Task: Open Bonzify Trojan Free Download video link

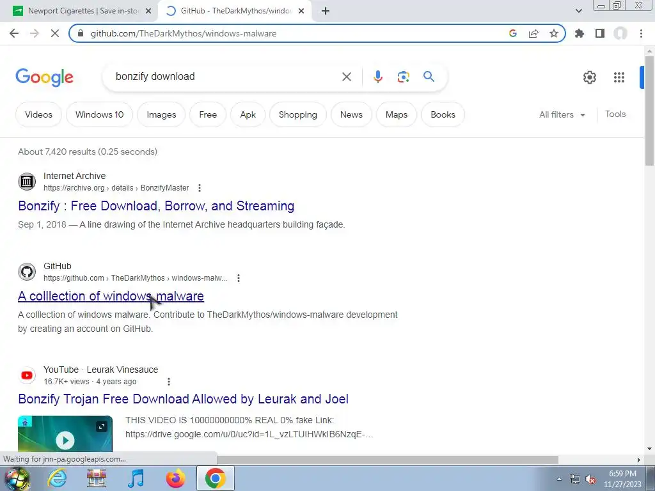Action: 183,399
